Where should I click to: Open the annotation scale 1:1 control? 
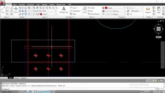[149, 80]
